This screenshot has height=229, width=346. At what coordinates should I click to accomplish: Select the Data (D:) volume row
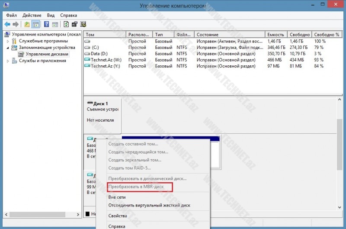coord(99,54)
